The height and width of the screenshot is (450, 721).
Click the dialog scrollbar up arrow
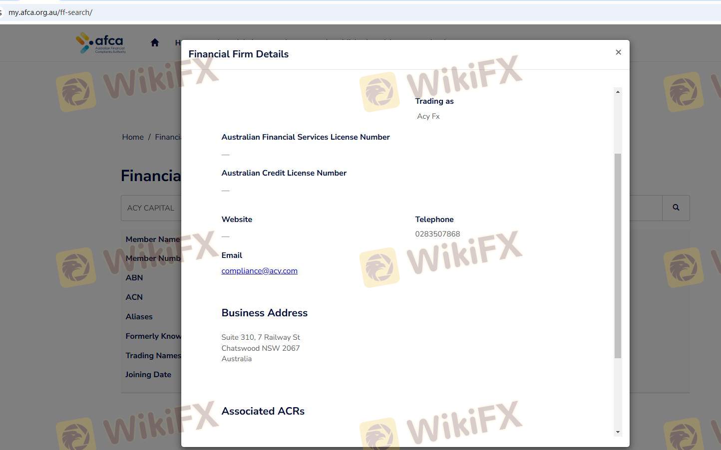618,92
